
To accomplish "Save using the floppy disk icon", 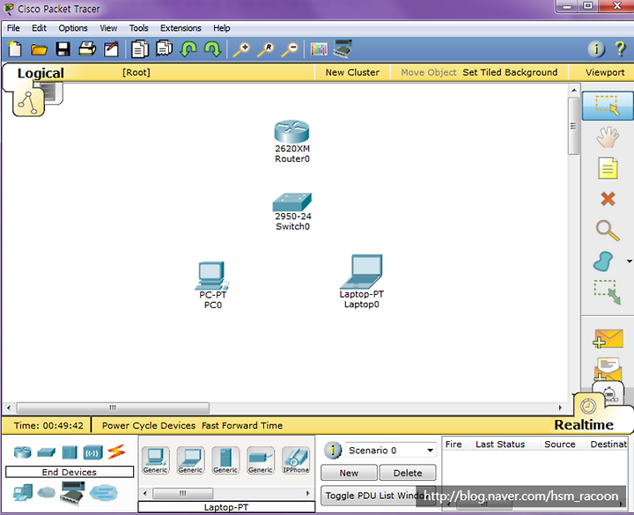I will pyautogui.click(x=63, y=49).
